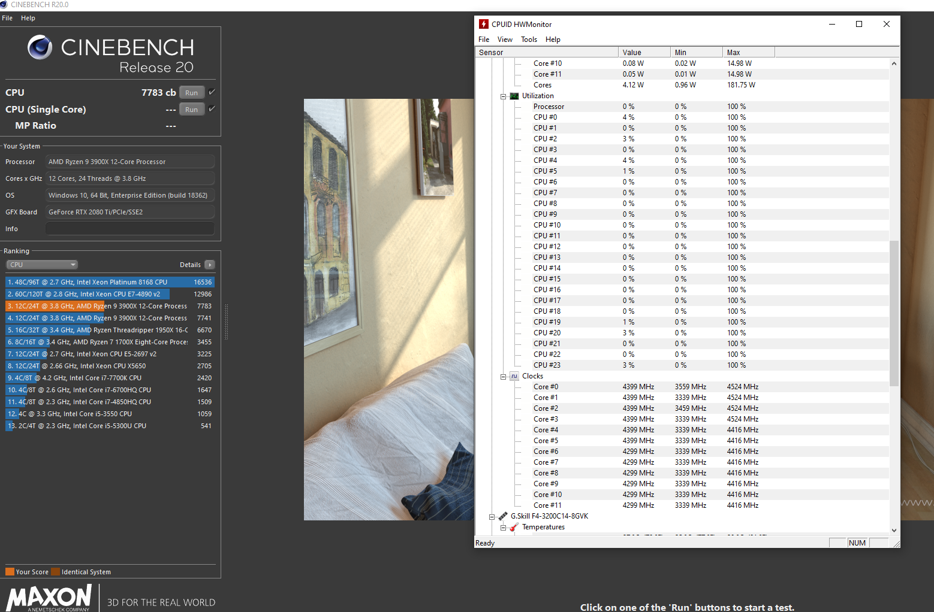The height and width of the screenshot is (612, 934).
Task: Click the Windows 10 OS field
Action: [130, 195]
